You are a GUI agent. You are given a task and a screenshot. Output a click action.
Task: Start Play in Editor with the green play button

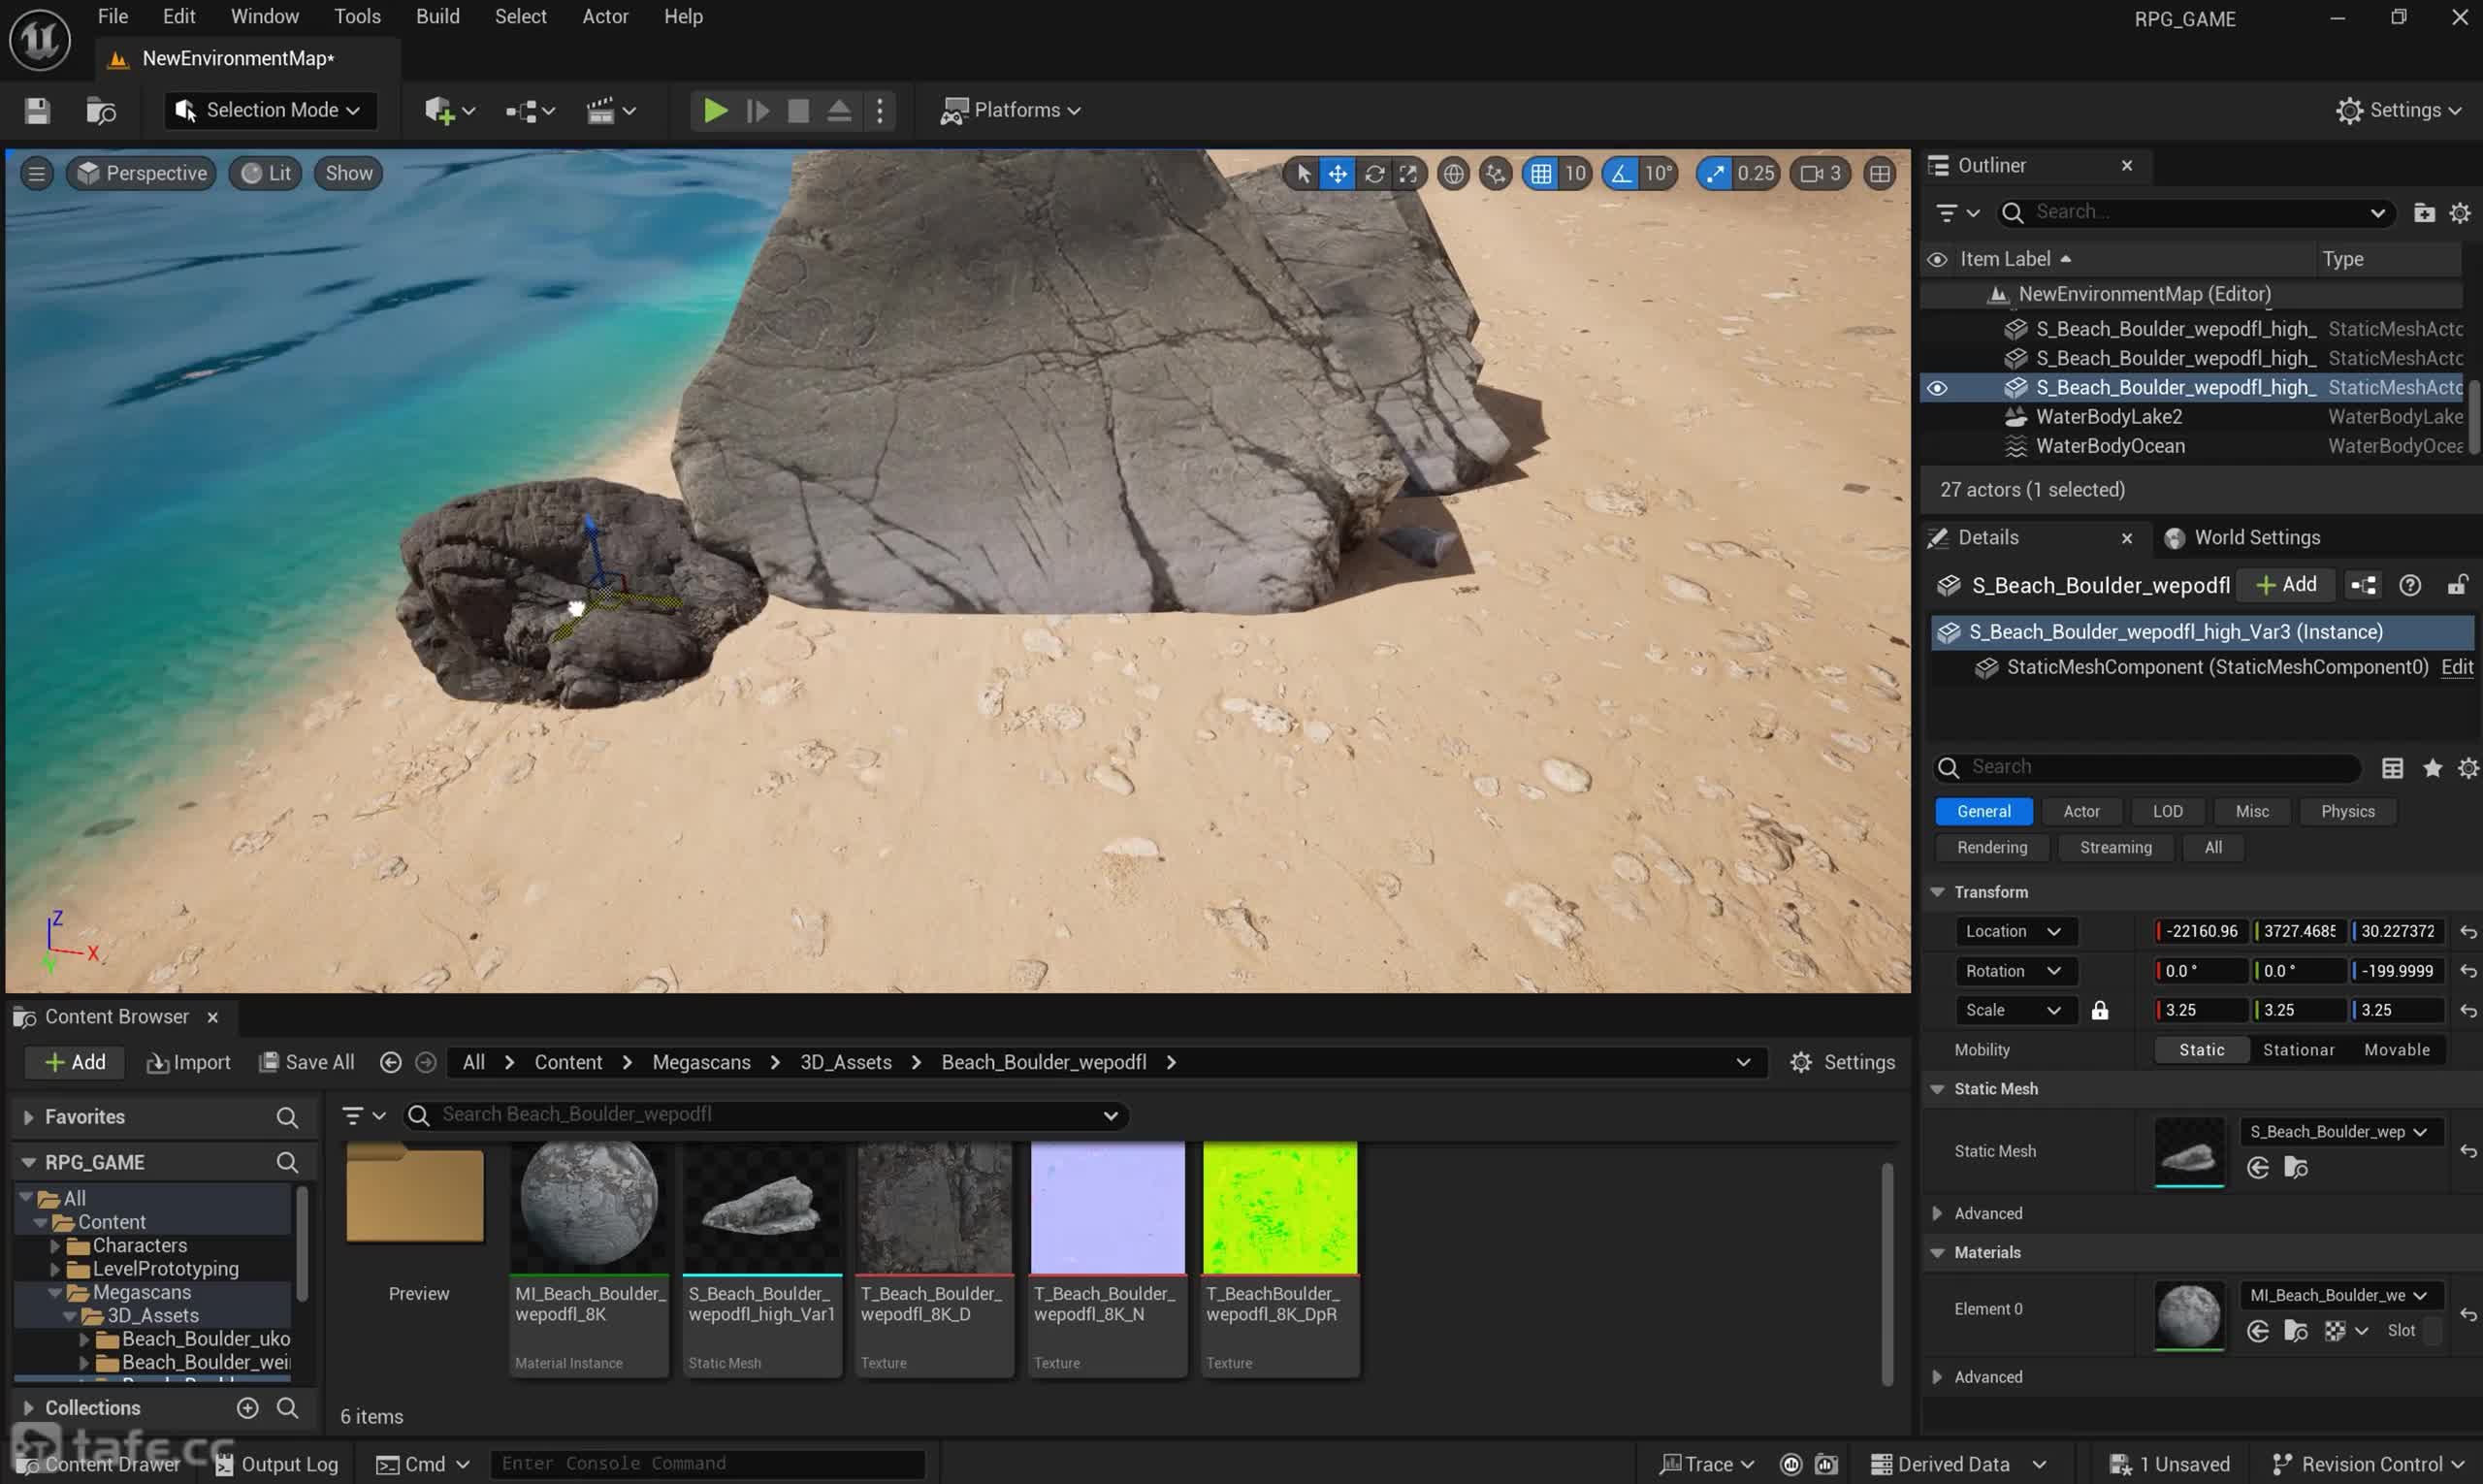tap(714, 110)
